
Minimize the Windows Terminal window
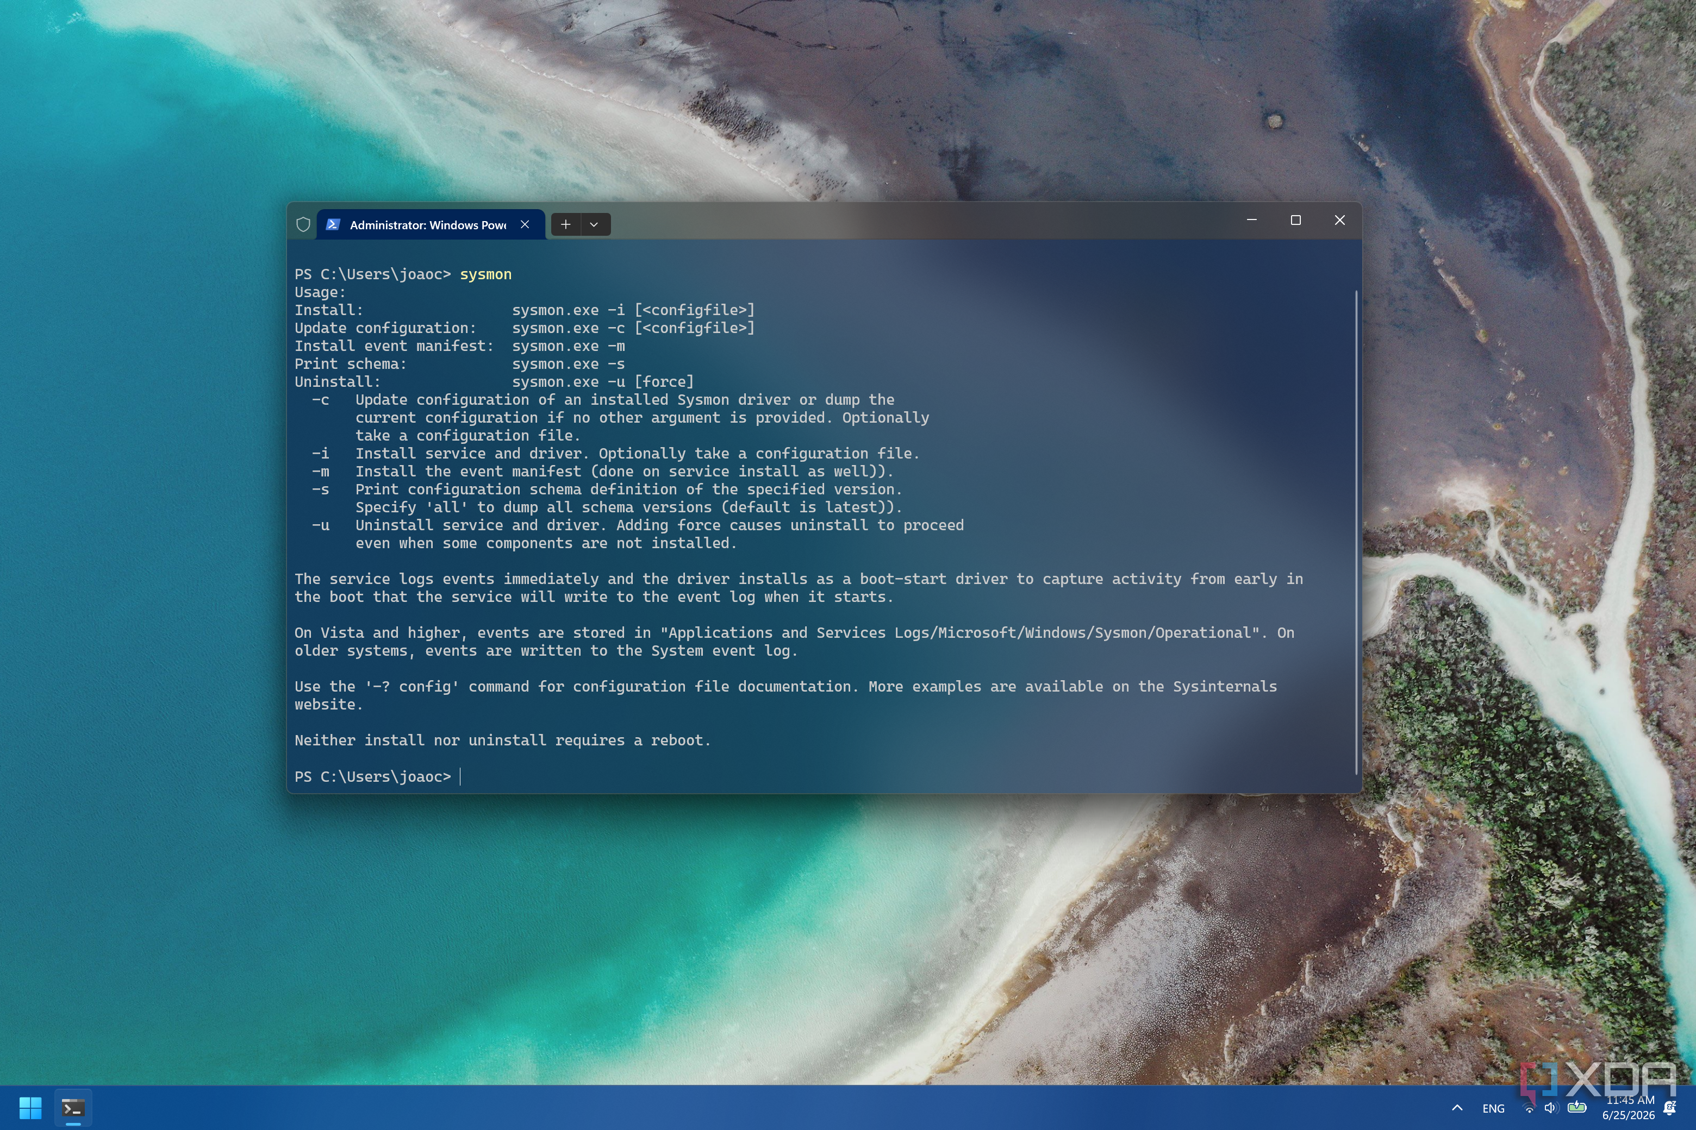1252,221
